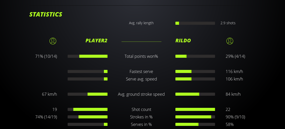Image resolution: width=285 pixels, height=129 pixels.
Task: Click the Avg. ground stroke speed label
Action: click(x=141, y=94)
